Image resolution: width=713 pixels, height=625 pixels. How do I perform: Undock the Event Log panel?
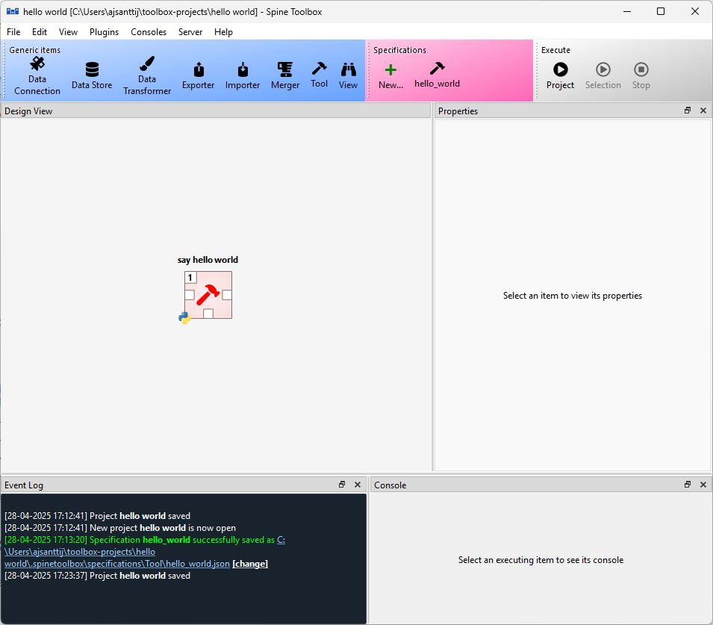click(342, 485)
